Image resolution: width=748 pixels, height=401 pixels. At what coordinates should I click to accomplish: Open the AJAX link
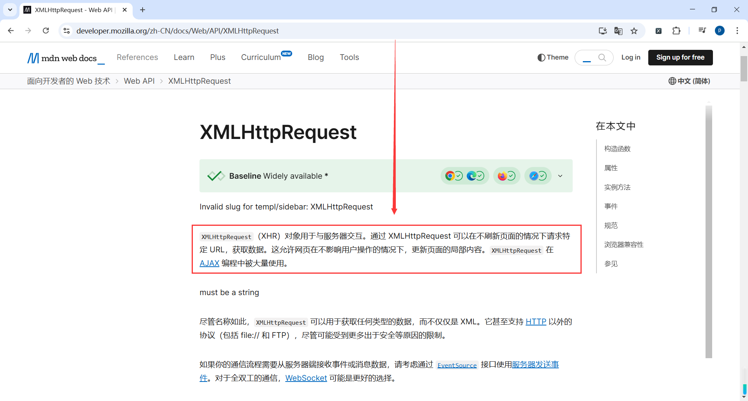[209, 264]
